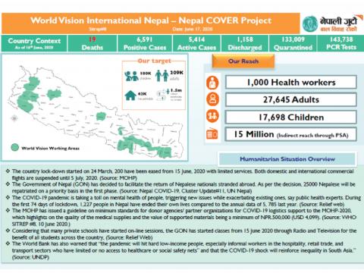This screenshot has width=364, height=273.
Task: Select the Humanitarian Situation Overview banner
Action: tap(287, 159)
